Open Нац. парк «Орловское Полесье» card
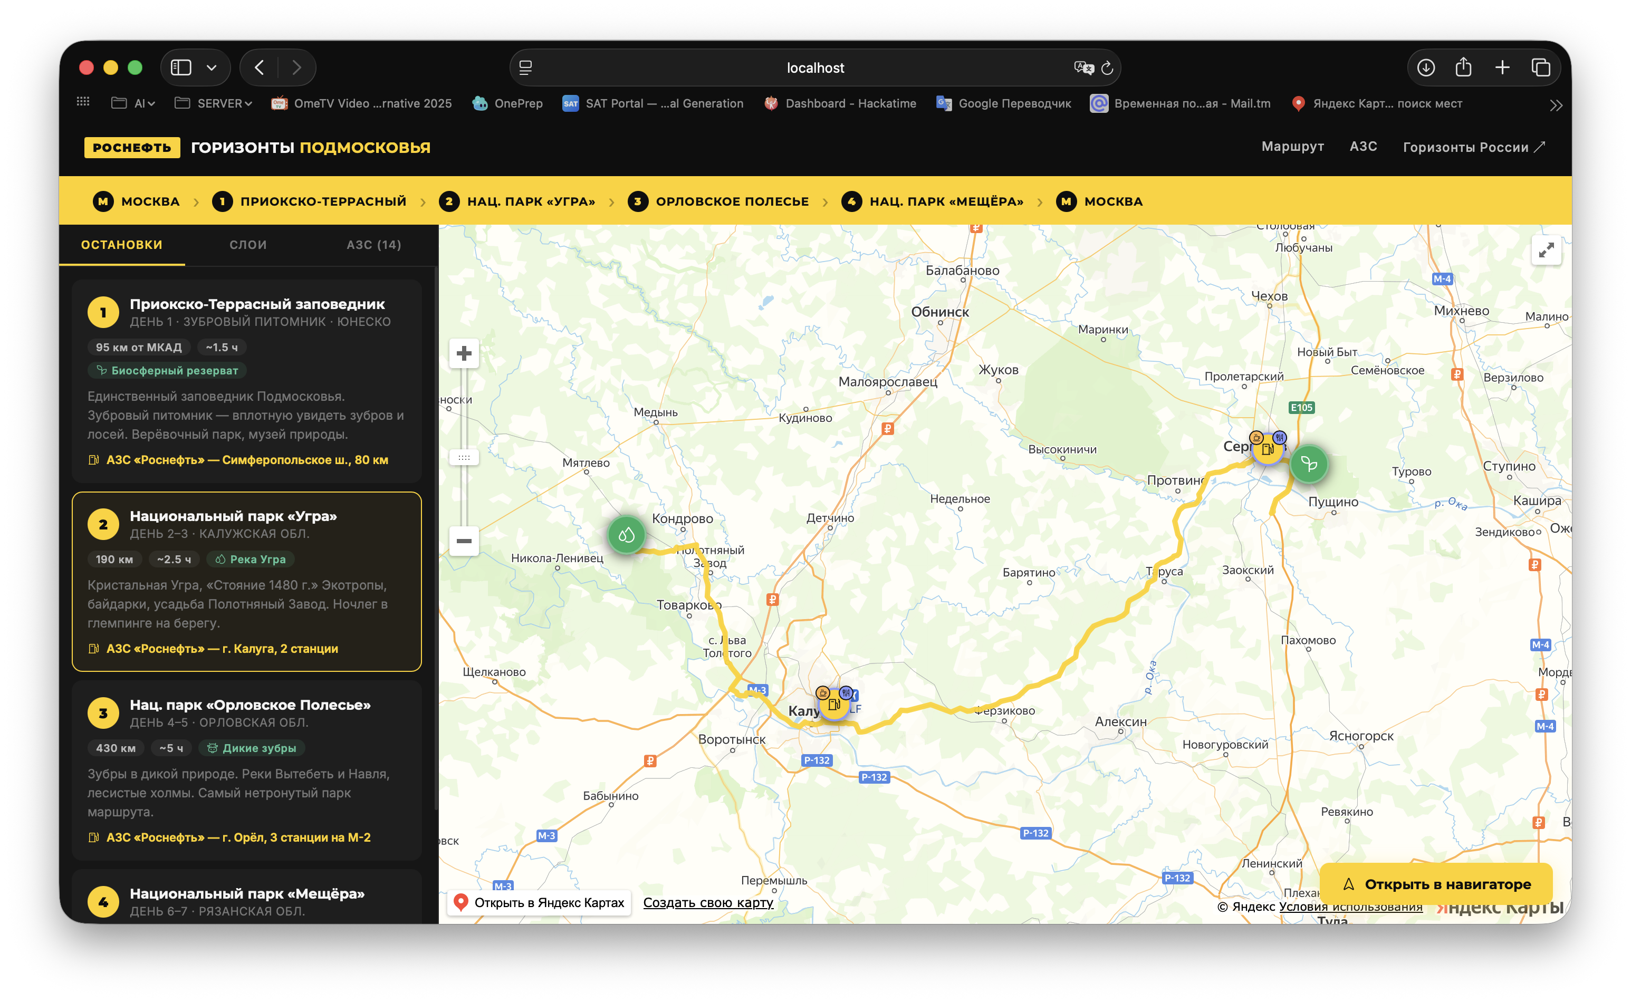Image resolution: width=1631 pixels, height=1002 pixels. click(x=246, y=770)
